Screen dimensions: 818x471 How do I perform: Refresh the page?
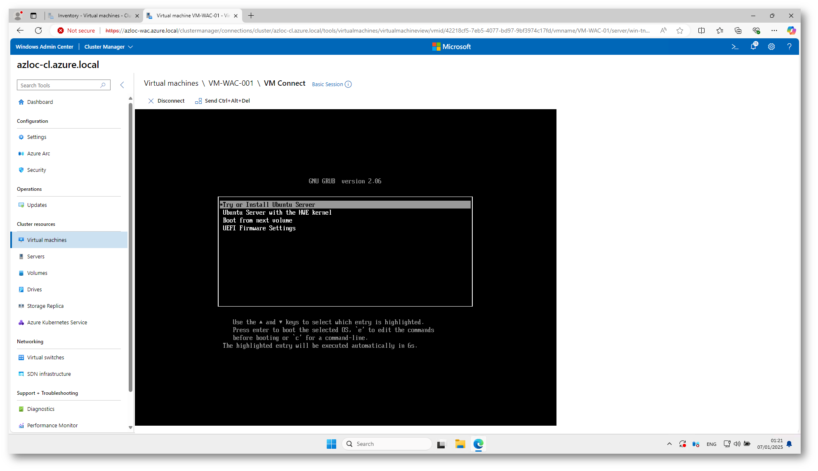click(x=38, y=30)
